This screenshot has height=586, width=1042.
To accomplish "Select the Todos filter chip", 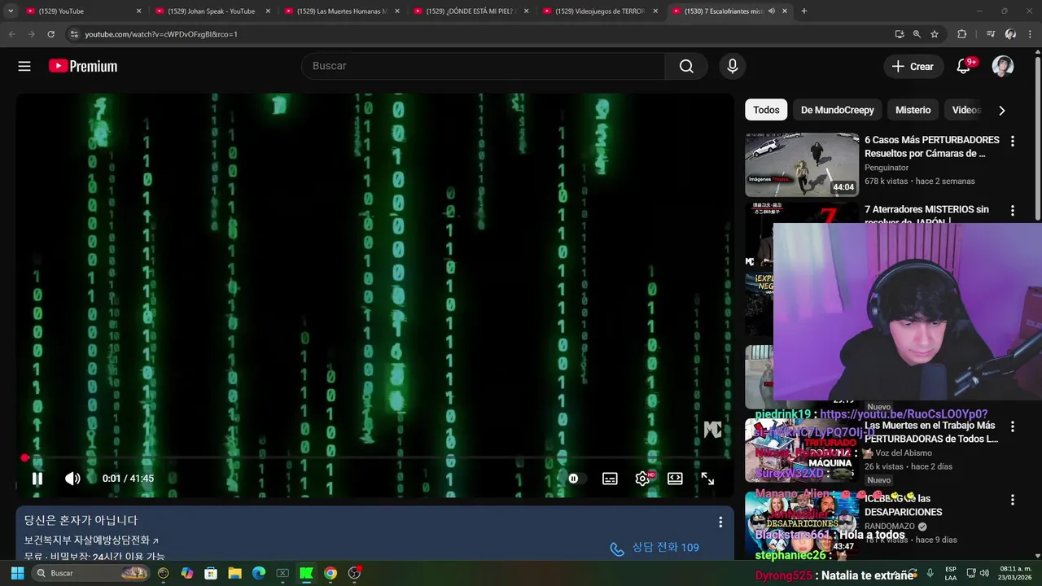I will coord(766,110).
